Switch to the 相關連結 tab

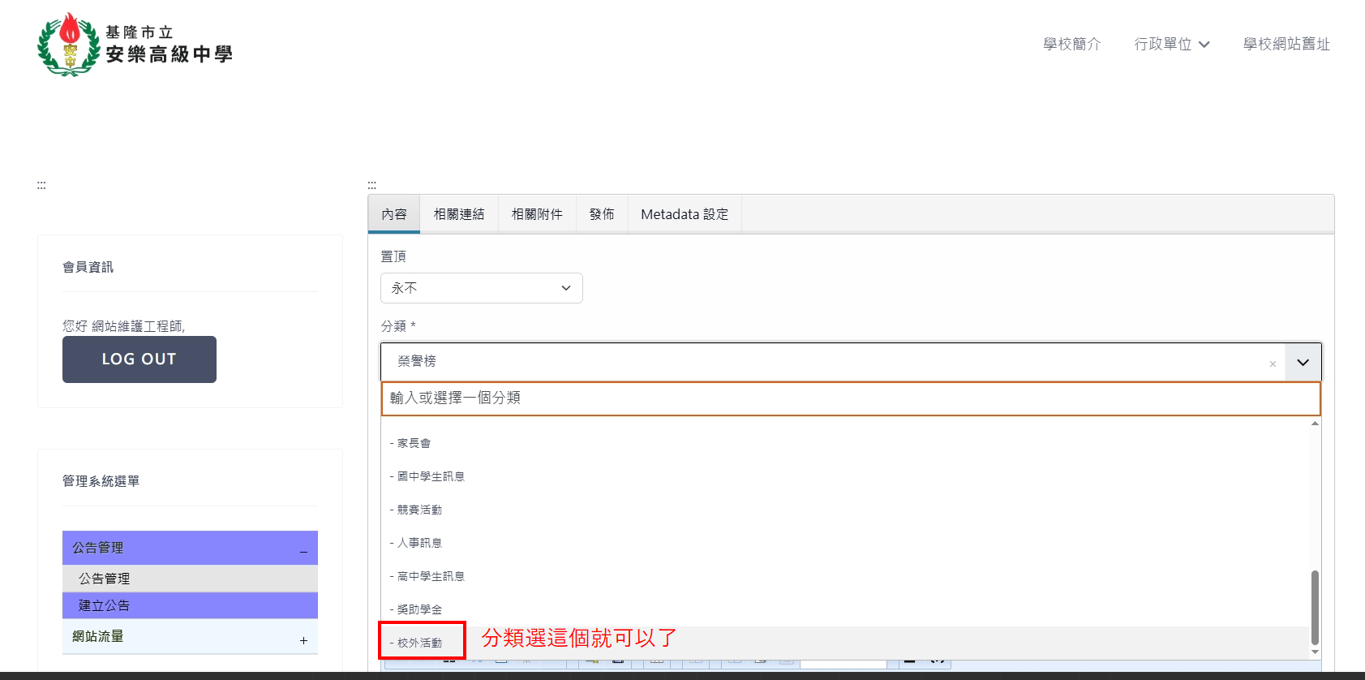pyautogui.click(x=458, y=214)
